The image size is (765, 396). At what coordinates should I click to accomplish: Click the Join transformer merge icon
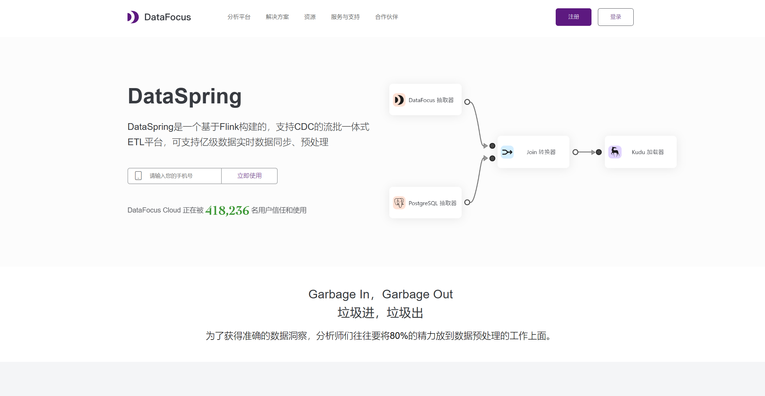tap(507, 152)
